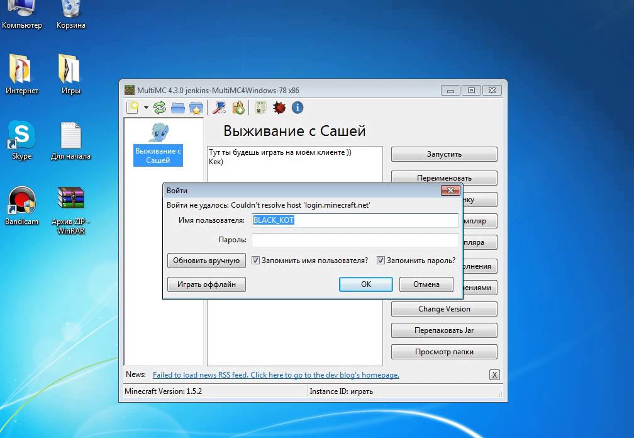
Task: Open the central mods folder (star folder)
Action: click(196, 108)
